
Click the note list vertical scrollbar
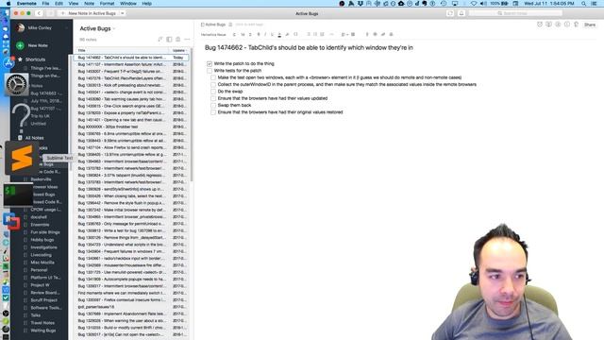pyautogui.click(x=192, y=115)
